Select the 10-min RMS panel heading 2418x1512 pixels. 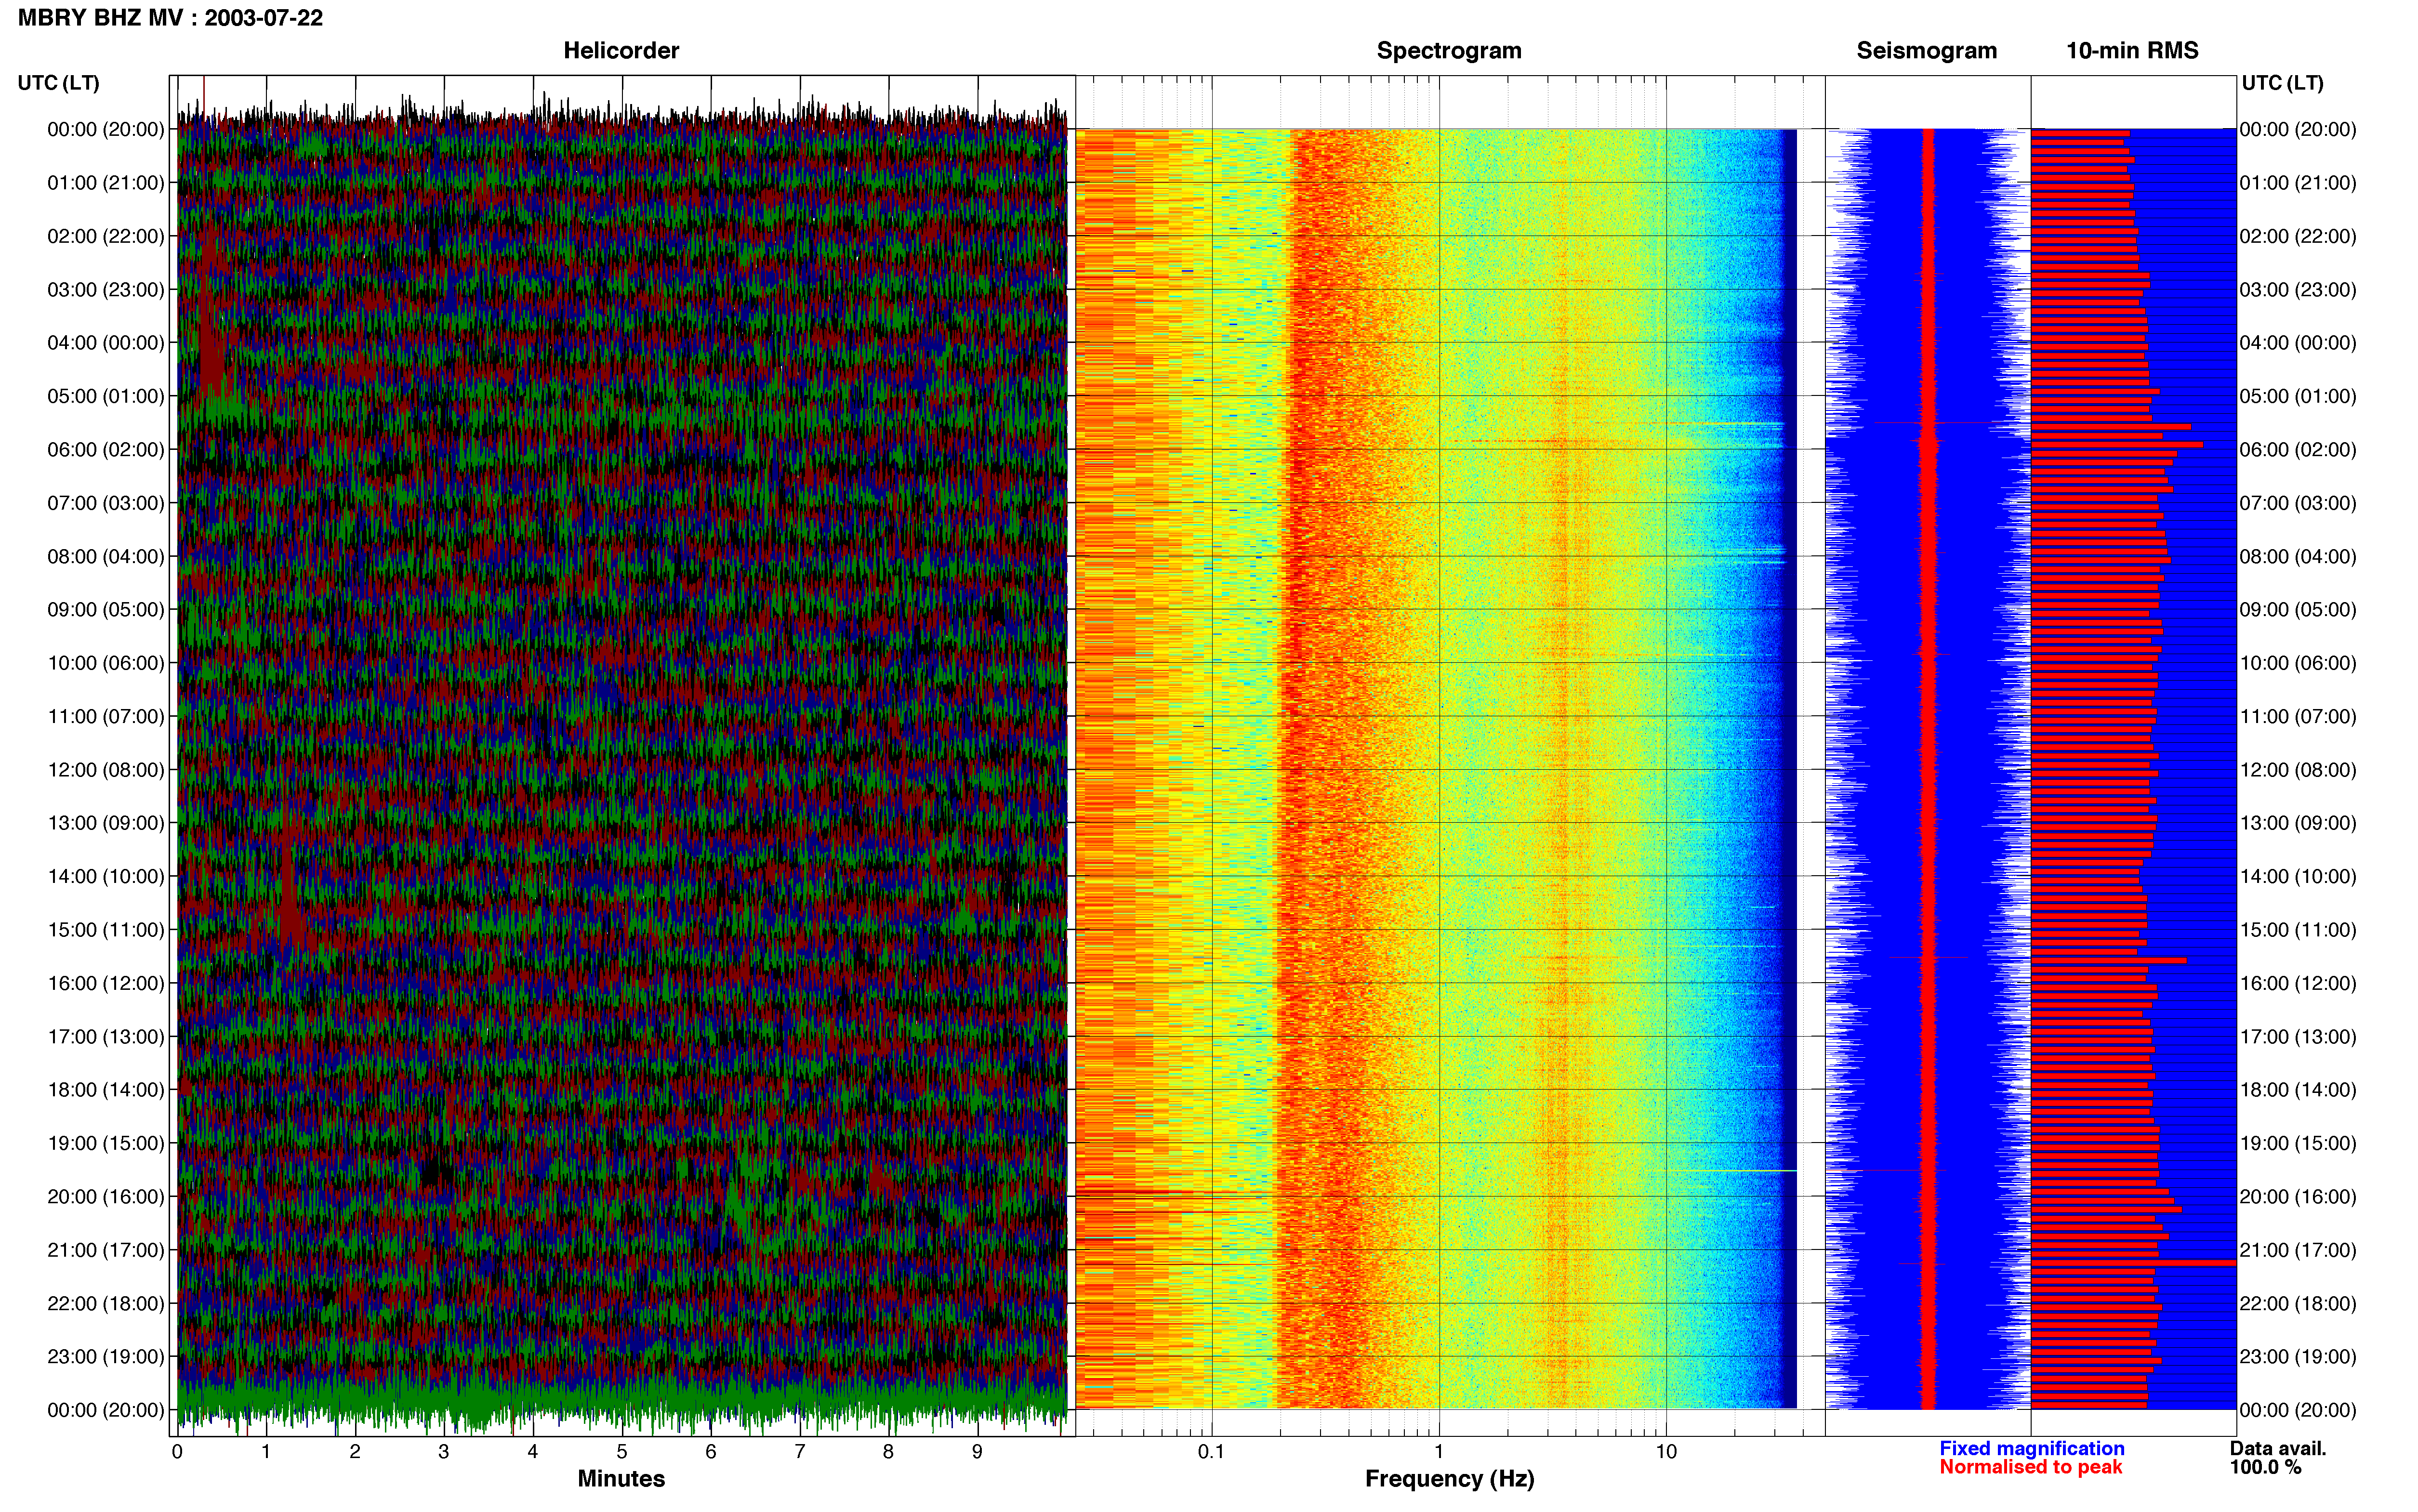click(x=2132, y=51)
